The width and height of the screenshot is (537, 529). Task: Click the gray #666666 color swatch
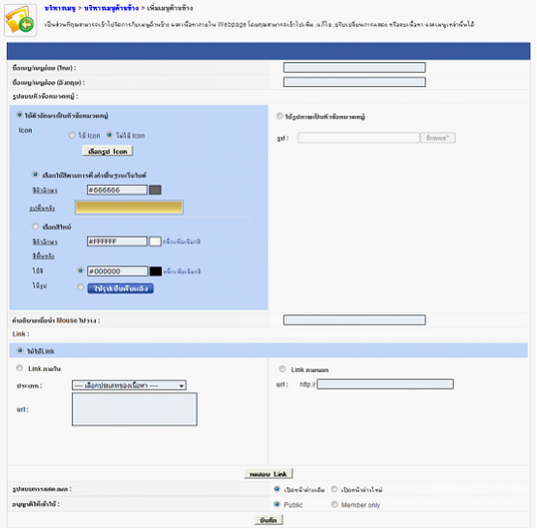(x=155, y=190)
